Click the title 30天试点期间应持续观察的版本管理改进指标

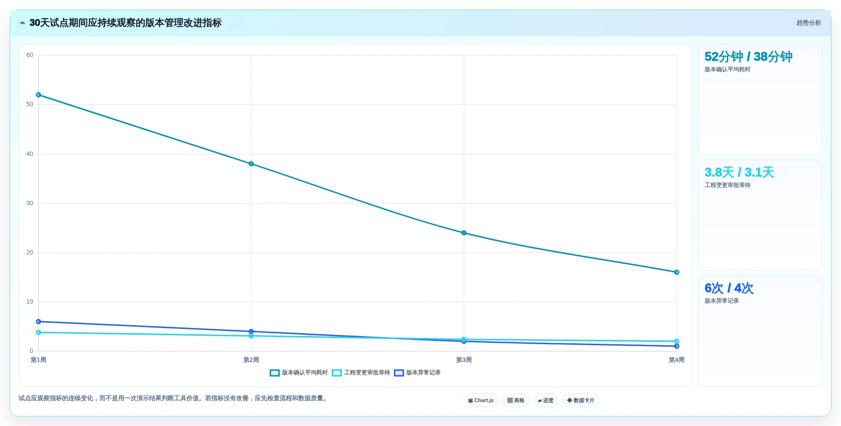tap(125, 23)
